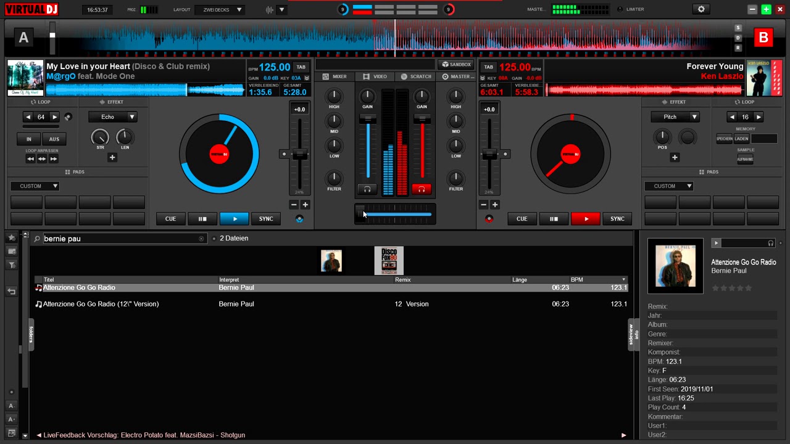Expand the key chevron next to 03A

point(307,78)
